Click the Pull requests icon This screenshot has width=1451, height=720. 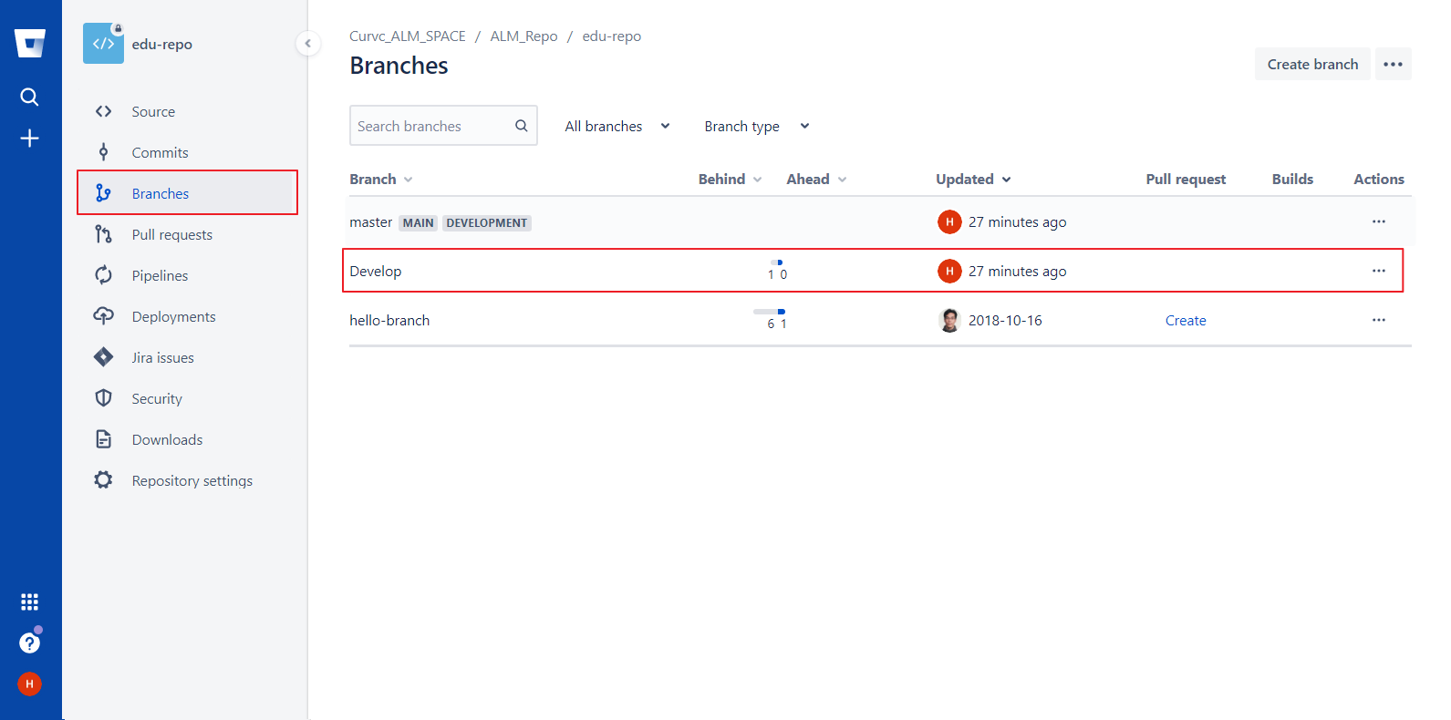click(x=103, y=234)
